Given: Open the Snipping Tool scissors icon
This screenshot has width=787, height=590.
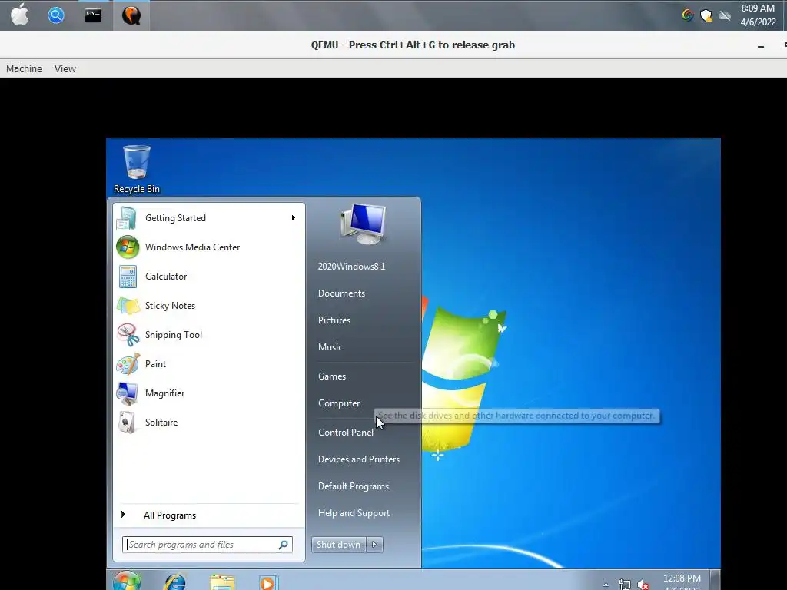Looking at the screenshot, I should (x=128, y=335).
